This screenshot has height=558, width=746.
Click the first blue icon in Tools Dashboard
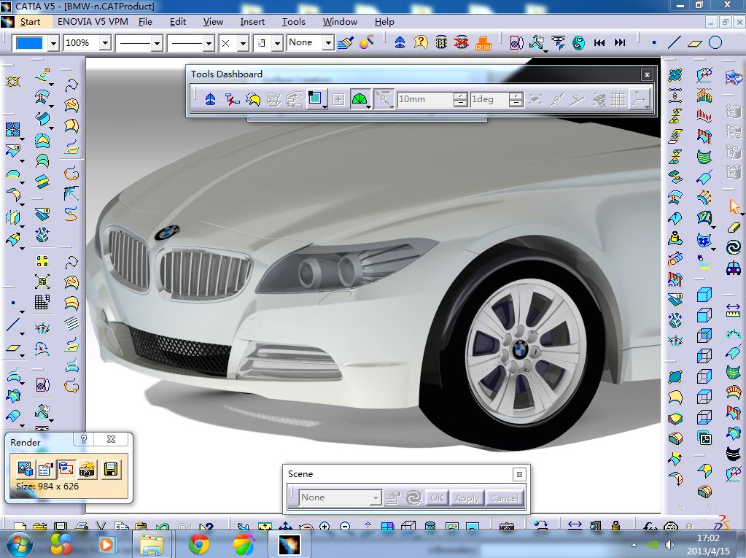click(x=210, y=99)
